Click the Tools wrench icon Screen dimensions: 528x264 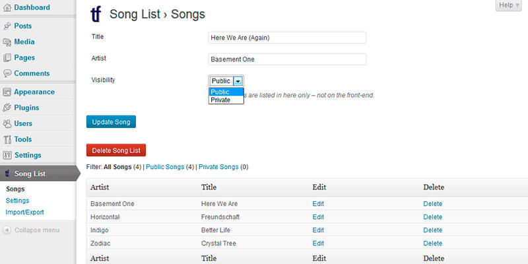pyautogui.click(x=7, y=140)
